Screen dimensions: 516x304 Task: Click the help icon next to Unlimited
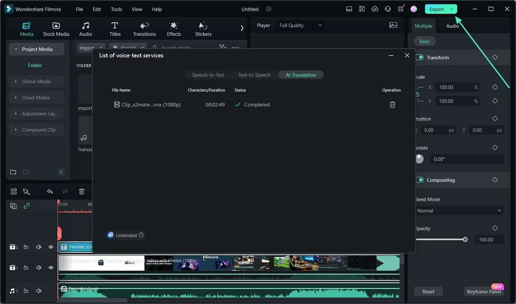point(141,235)
